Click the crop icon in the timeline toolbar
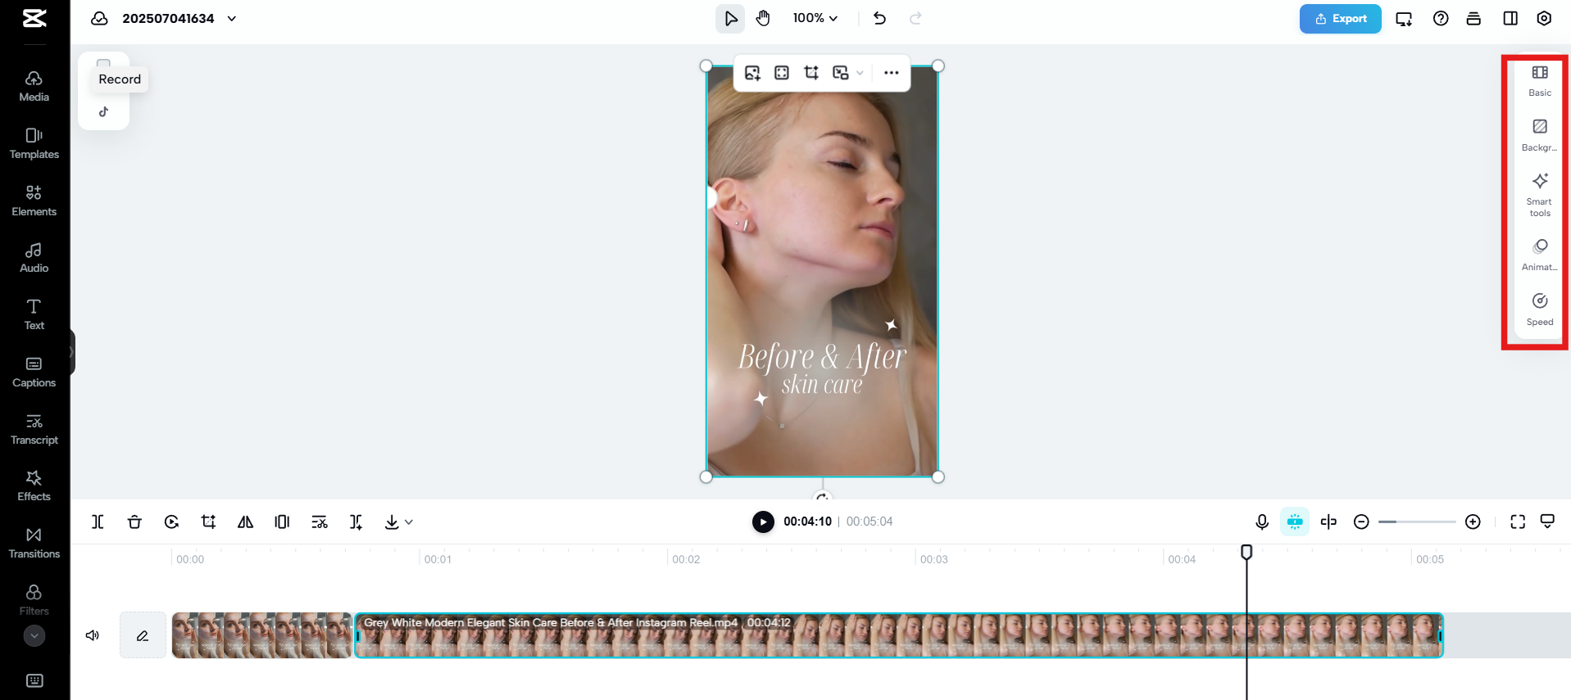The width and height of the screenshot is (1571, 700). 208,522
